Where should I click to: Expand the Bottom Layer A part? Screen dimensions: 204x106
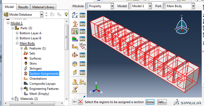pyautogui.click(x=17, y=33)
